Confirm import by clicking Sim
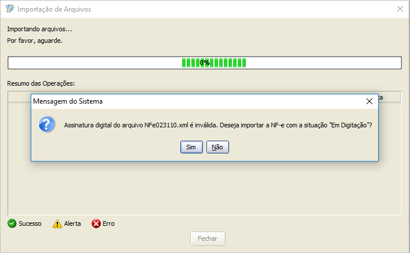Screen dimensions: 410x253 pos(191,147)
